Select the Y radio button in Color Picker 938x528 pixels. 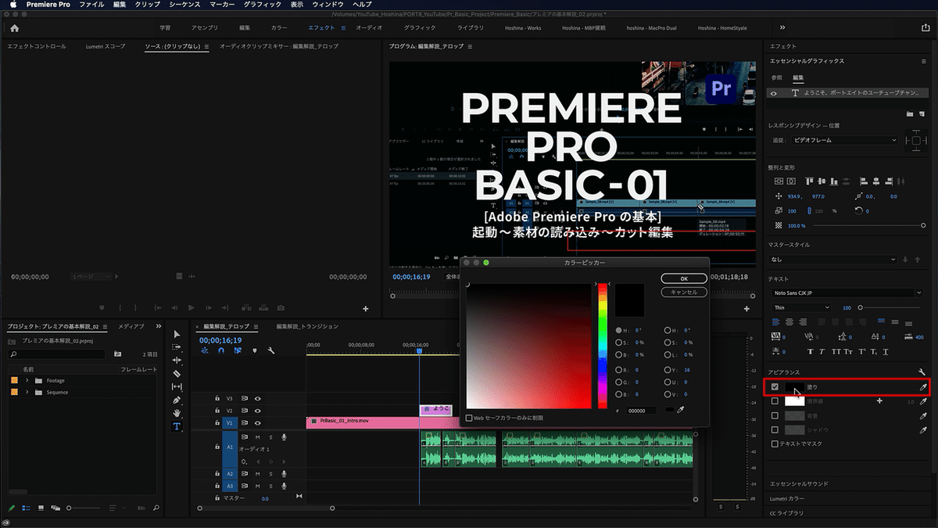(668, 370)
